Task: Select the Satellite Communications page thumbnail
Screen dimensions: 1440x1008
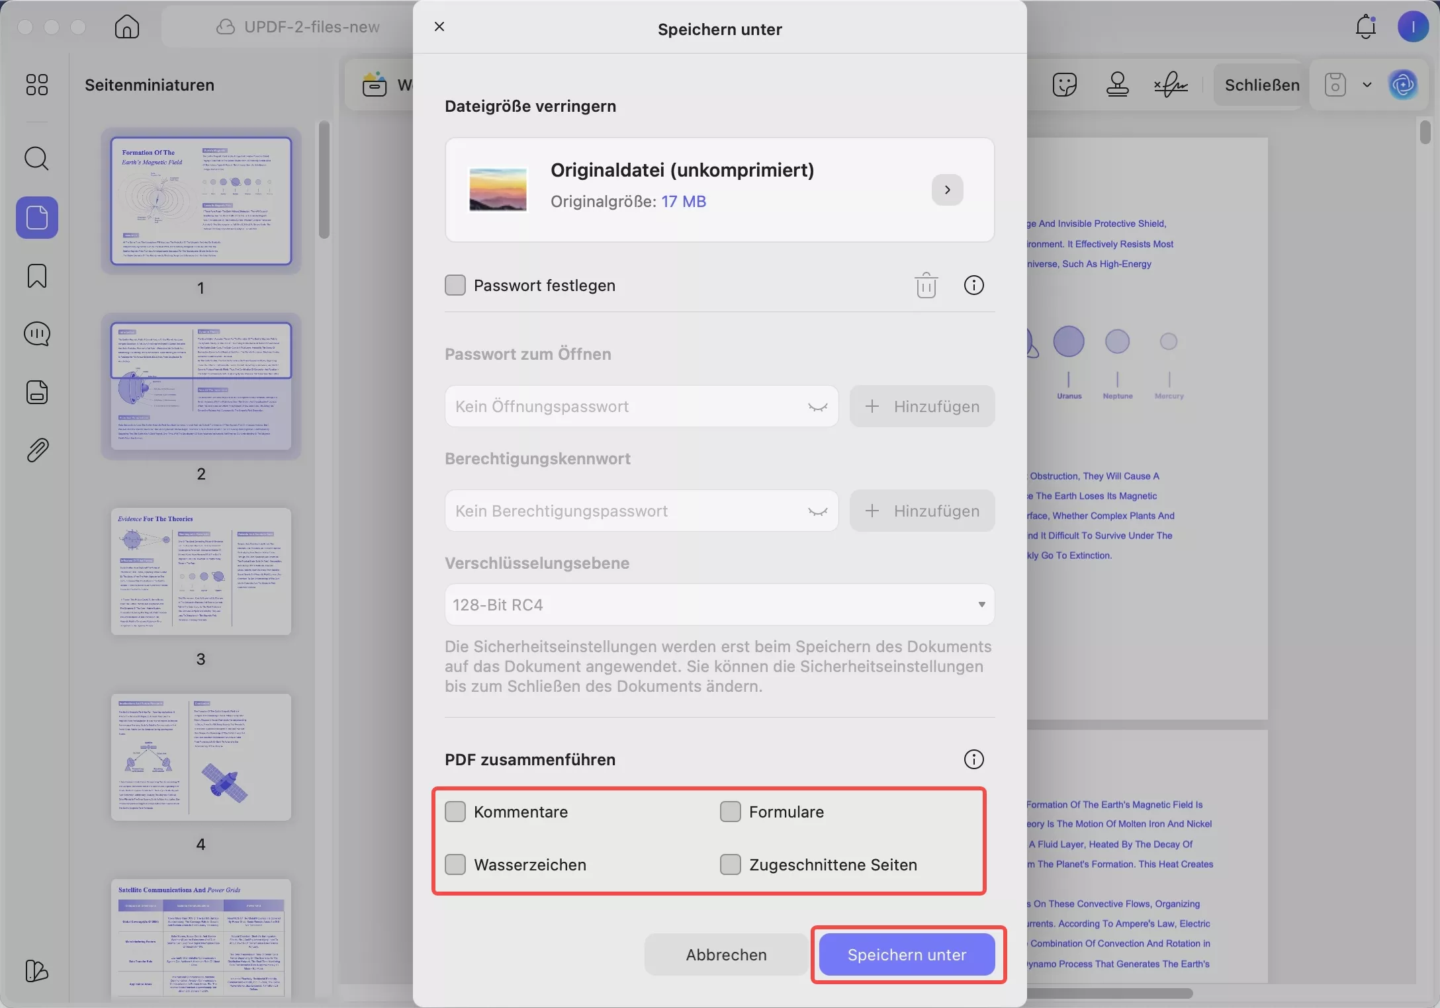Action: [x=201, y=938]
